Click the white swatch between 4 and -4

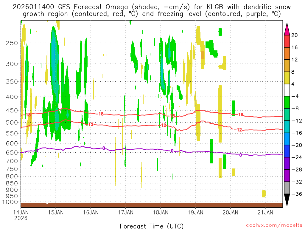pyautogui.click(x=287, y=90)
